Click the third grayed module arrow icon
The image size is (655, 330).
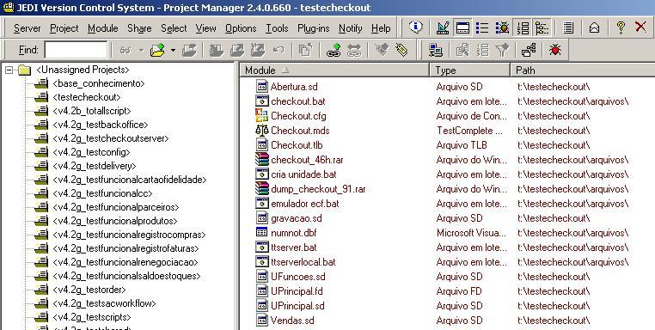click(258, 51)
